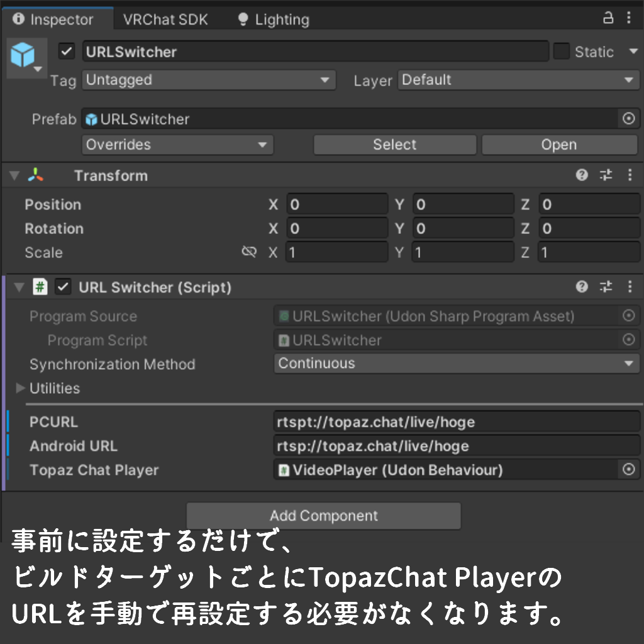Open the Layer dropdown showing Default
This screenshot has height=644, width=644.
[518, 80]
